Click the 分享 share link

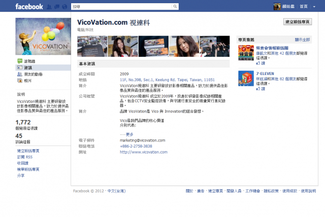pos(21,175)
